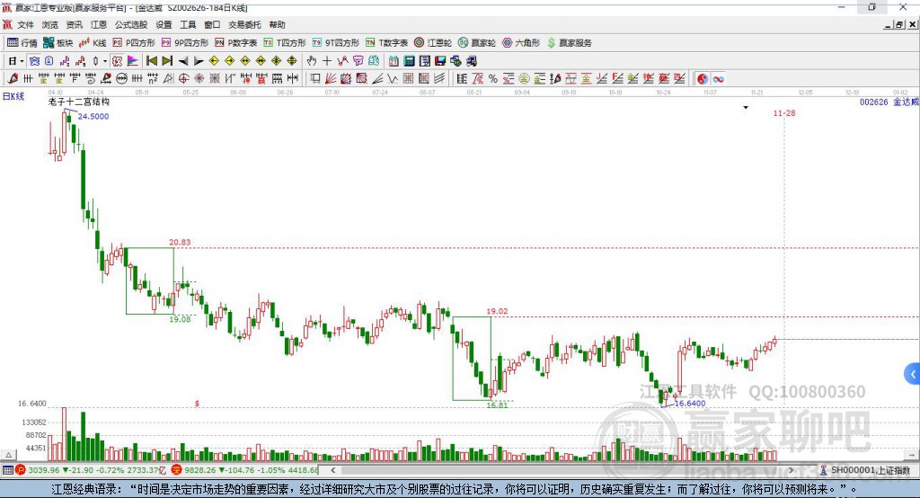Open 赢家轮 tool

tap(477, 43)
